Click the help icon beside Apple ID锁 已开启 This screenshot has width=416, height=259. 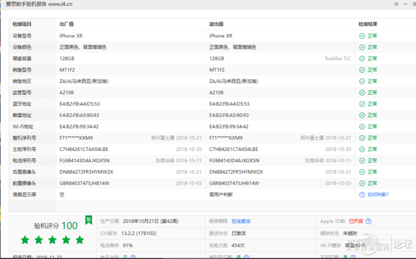pyautogui.click(x=368, y=221)
